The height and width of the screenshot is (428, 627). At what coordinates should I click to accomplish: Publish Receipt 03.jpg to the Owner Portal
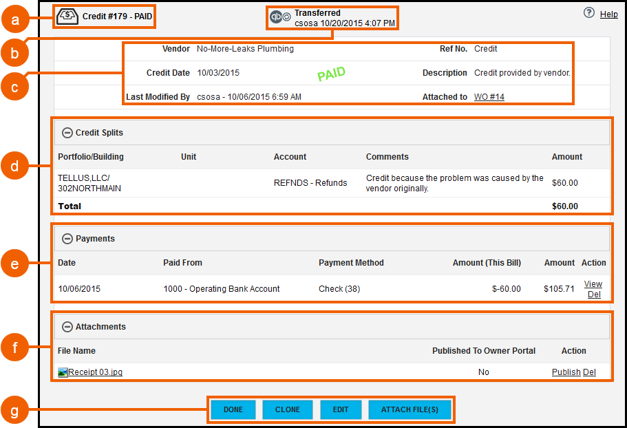point(566,372)
